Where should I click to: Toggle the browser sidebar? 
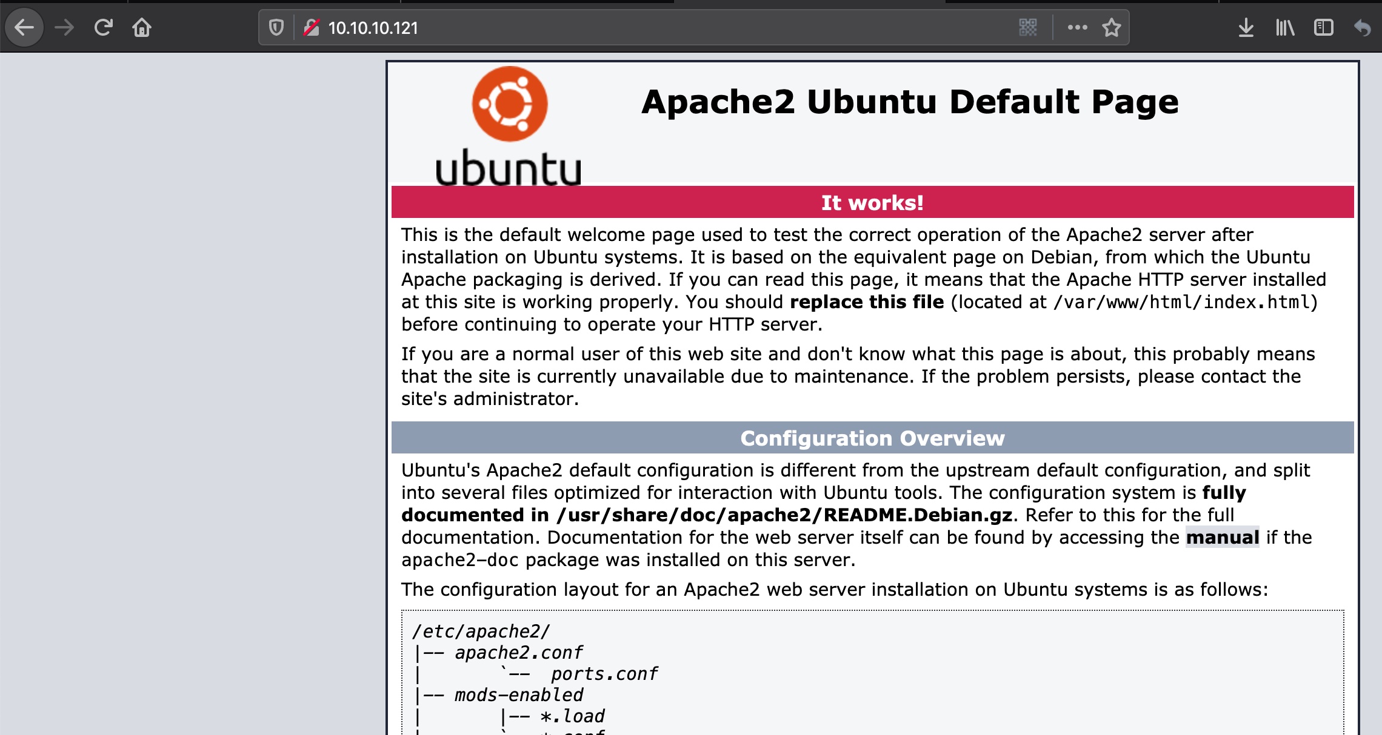(1323, 28)
